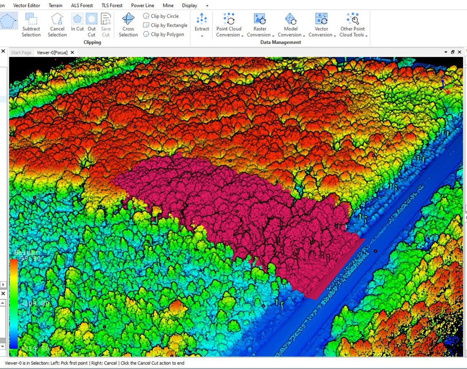This screenshot has width=467, height=369.
Task: Click the Height color scale legend
Action: (13, 303)
